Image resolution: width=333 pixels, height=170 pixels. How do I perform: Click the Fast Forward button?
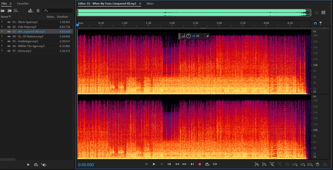[x=184, y=164]
